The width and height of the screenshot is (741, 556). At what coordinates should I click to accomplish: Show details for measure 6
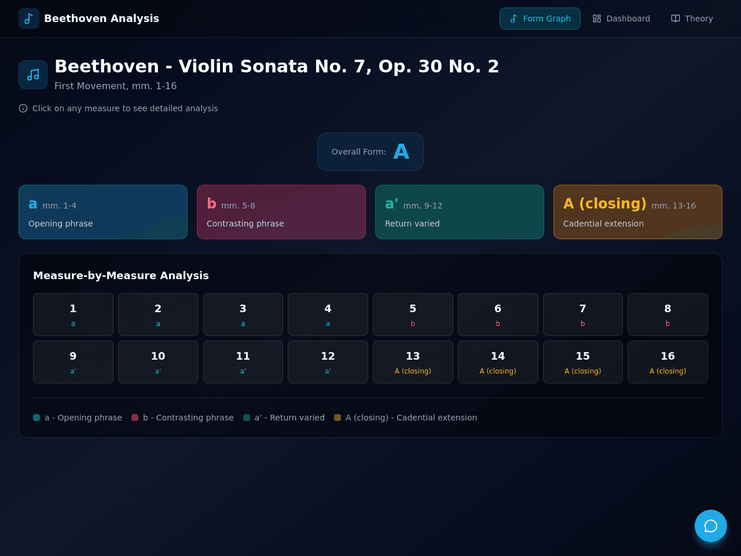(x=498, y=314)
